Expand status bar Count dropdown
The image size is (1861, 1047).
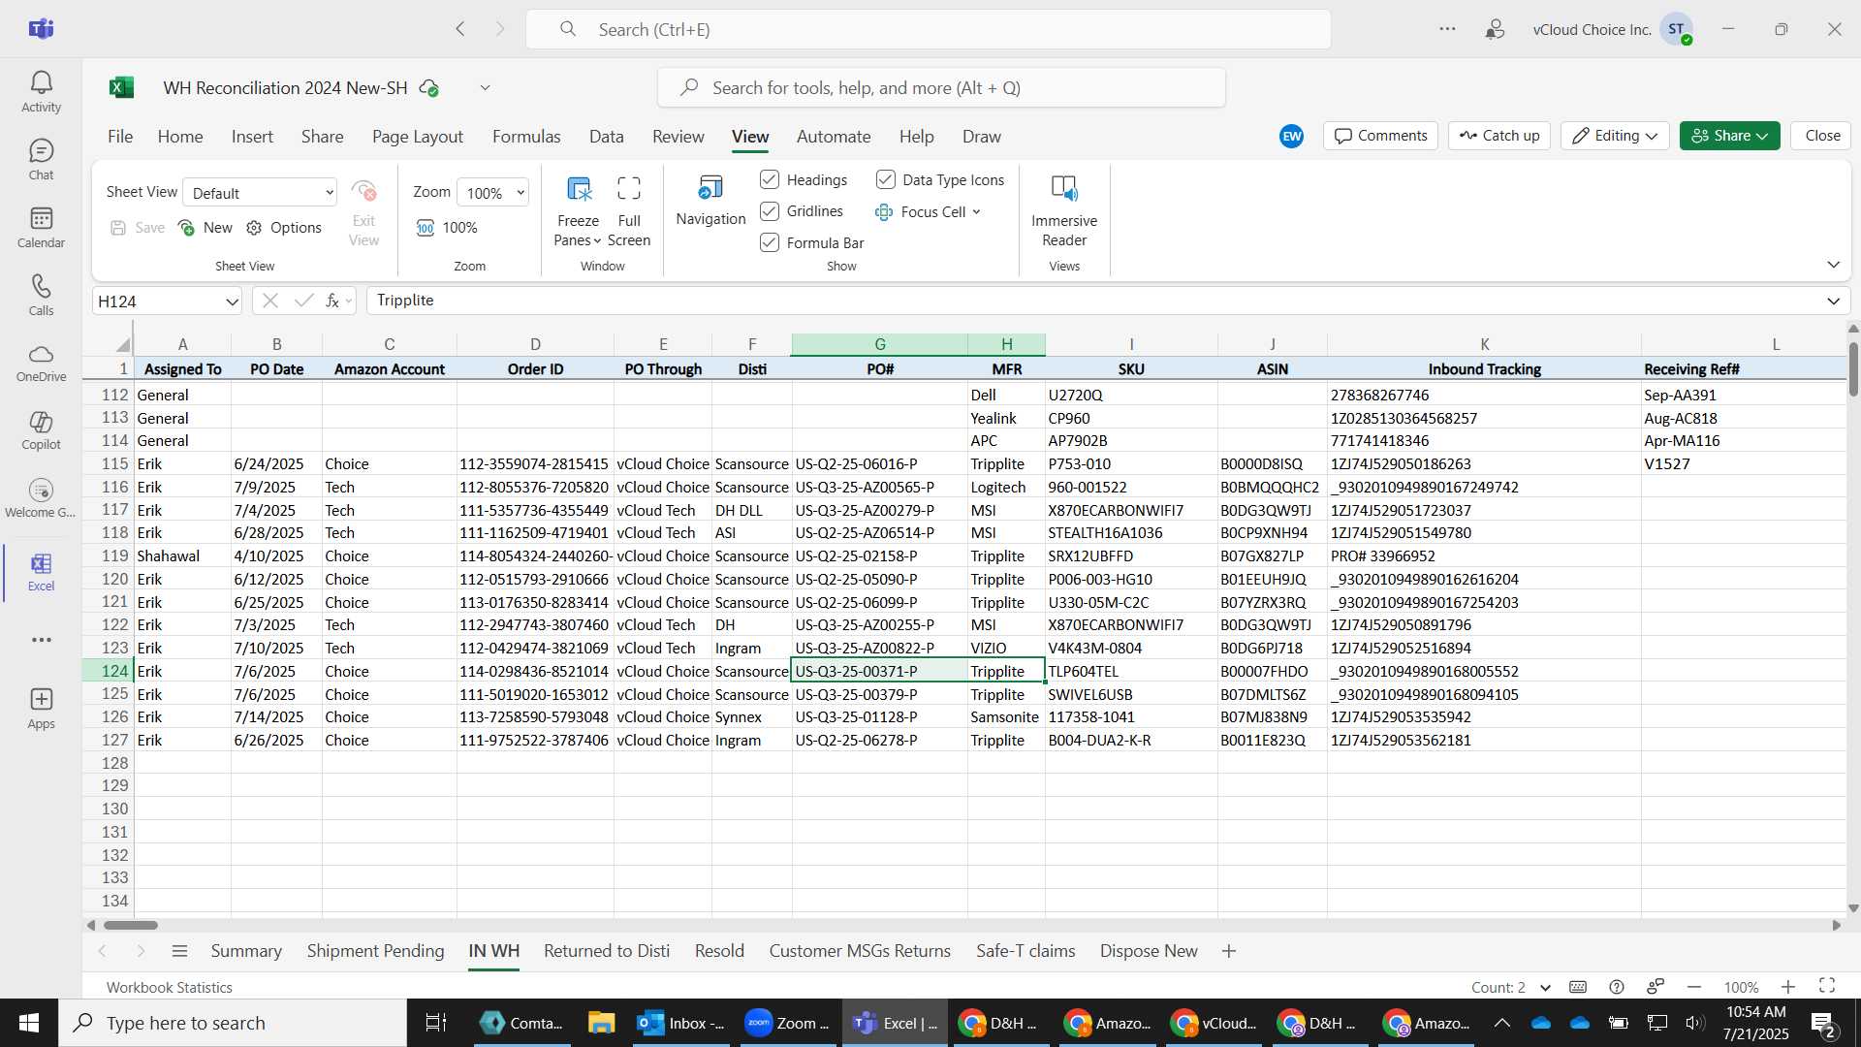pyautogui.click(x=1545, y=987)
